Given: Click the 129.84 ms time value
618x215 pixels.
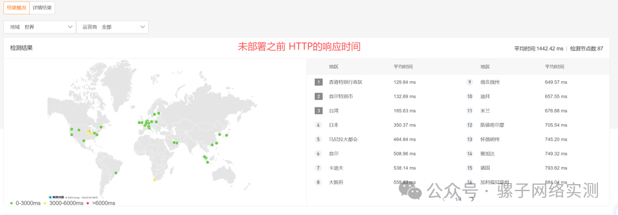Looking at the screenshot, I should click(x=405, y=82).
